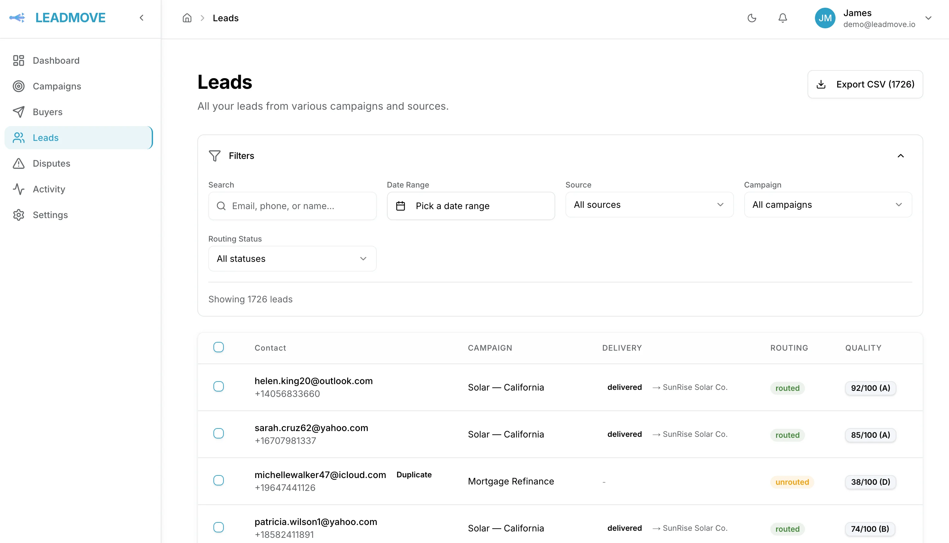
Task: Select patricia.wilson1@yahoo.com row checkbox
Action: coord(219,527)
